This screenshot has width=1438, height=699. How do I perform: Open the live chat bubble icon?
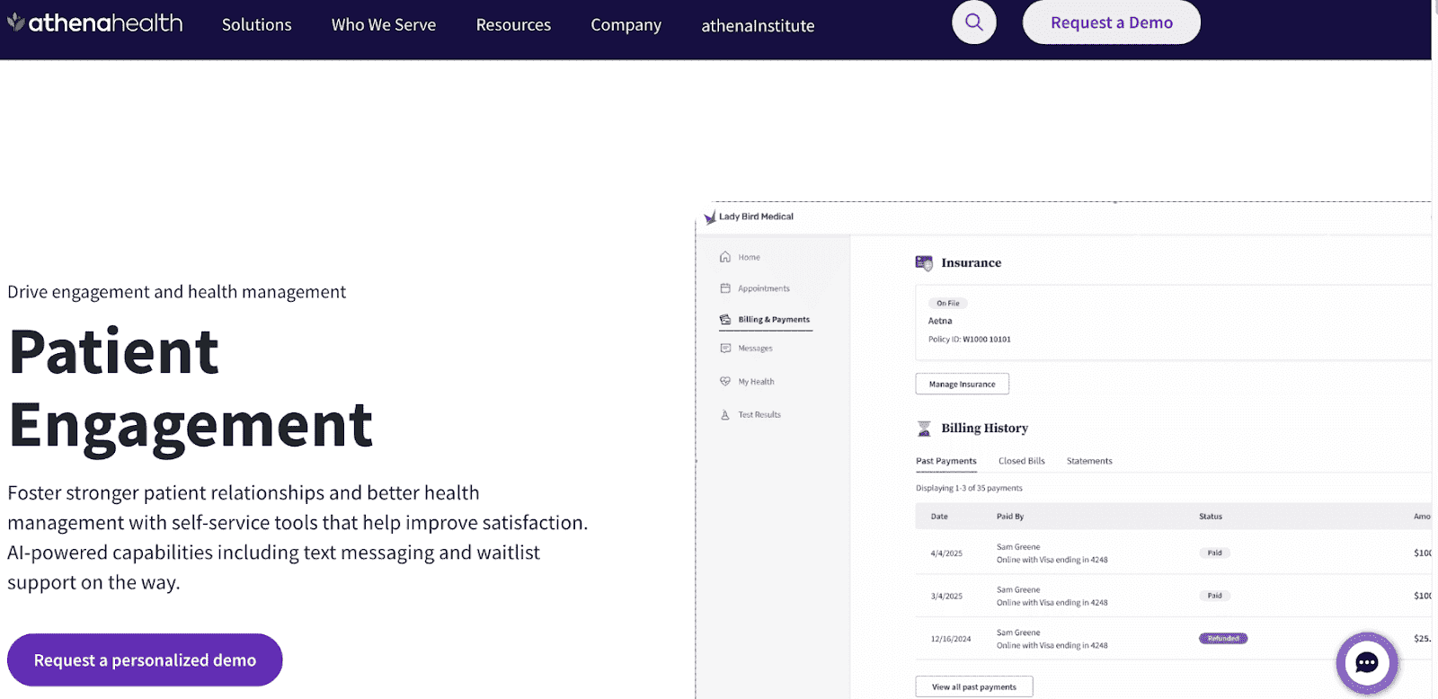coord(1367,663)
